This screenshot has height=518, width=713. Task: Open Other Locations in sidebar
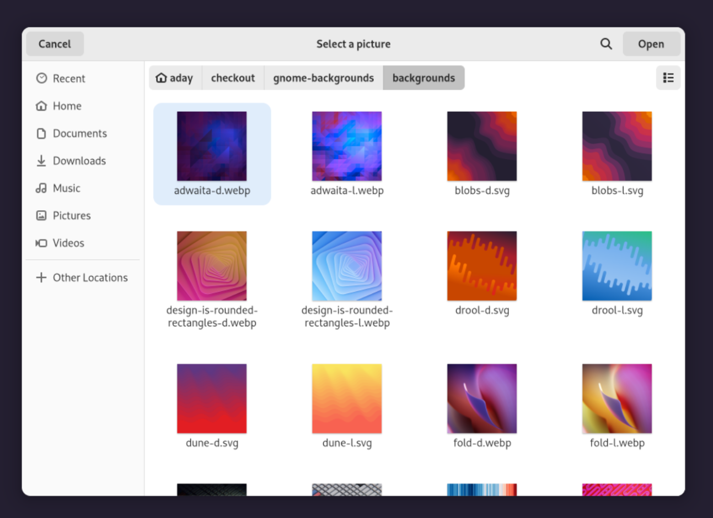coord(83,277)
